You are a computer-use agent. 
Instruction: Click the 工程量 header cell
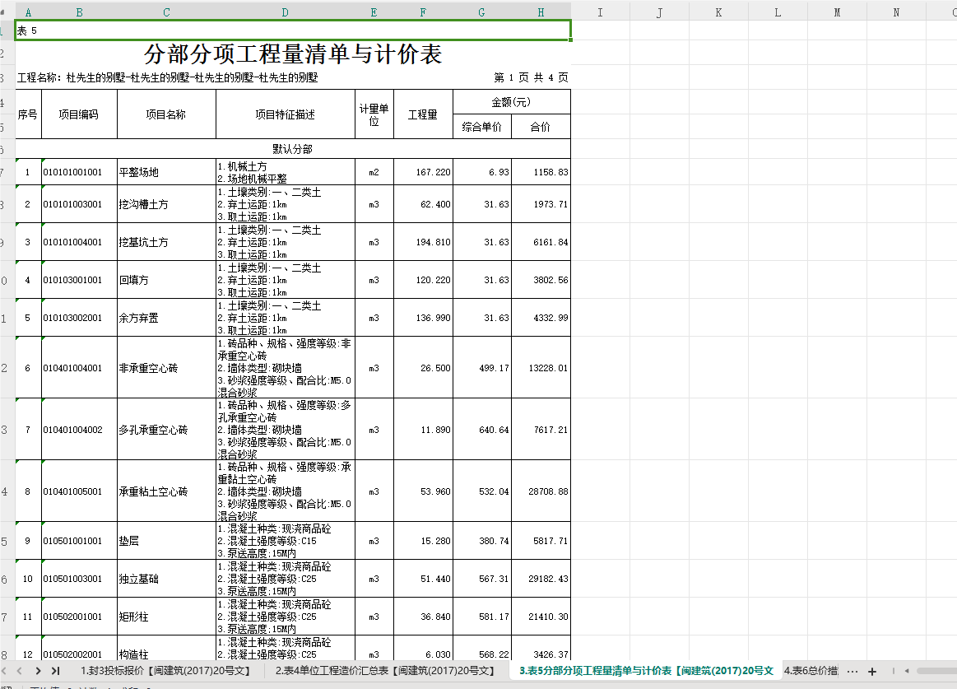coord(423,114)
